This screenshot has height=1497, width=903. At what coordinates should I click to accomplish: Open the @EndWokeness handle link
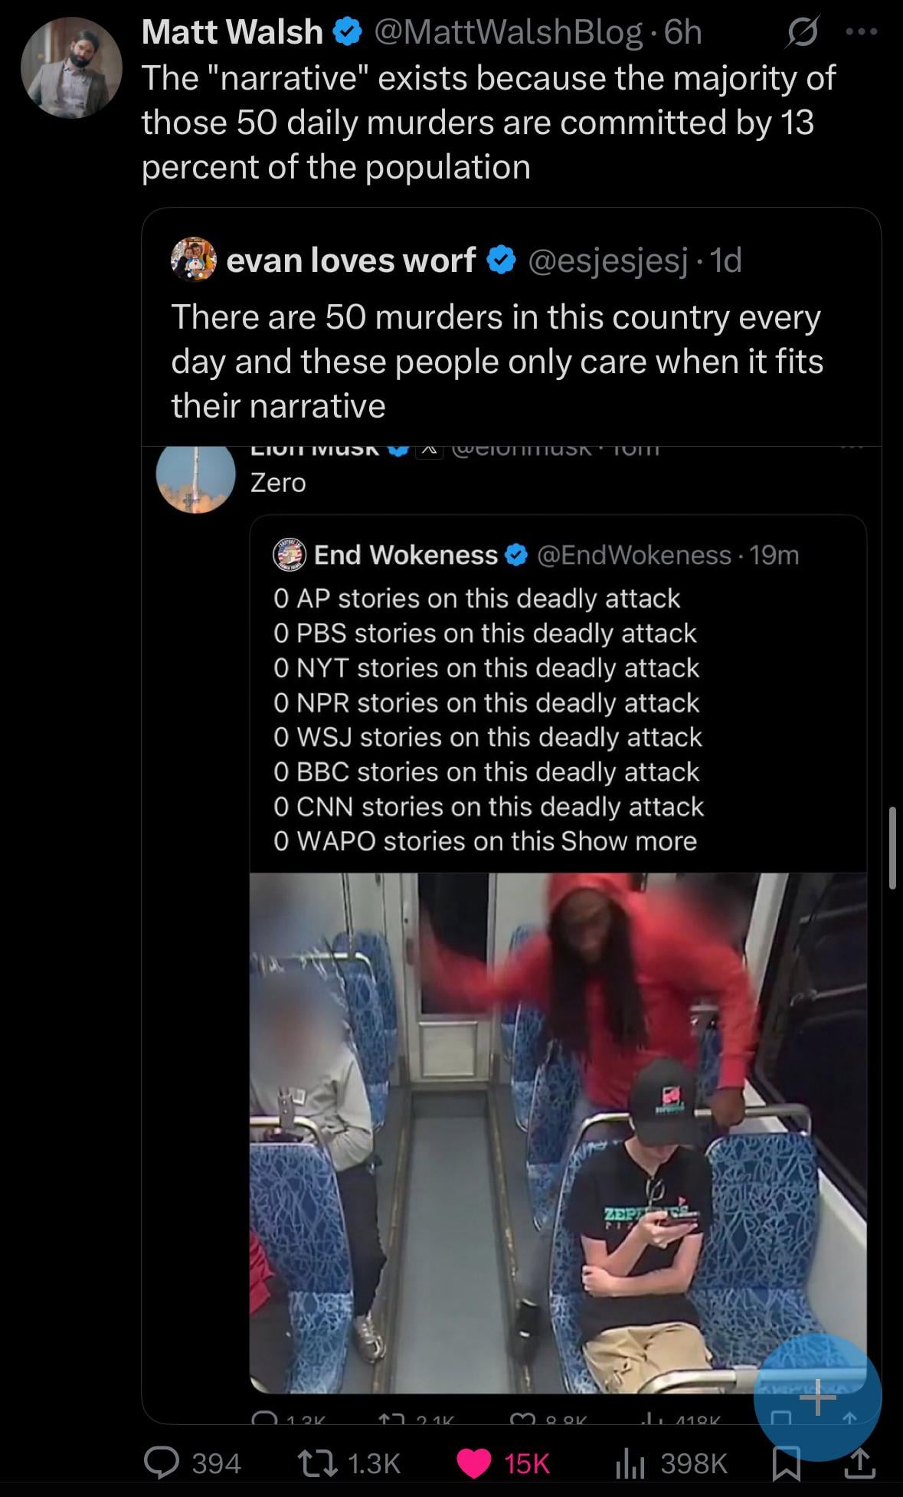(x=634, y=555)
